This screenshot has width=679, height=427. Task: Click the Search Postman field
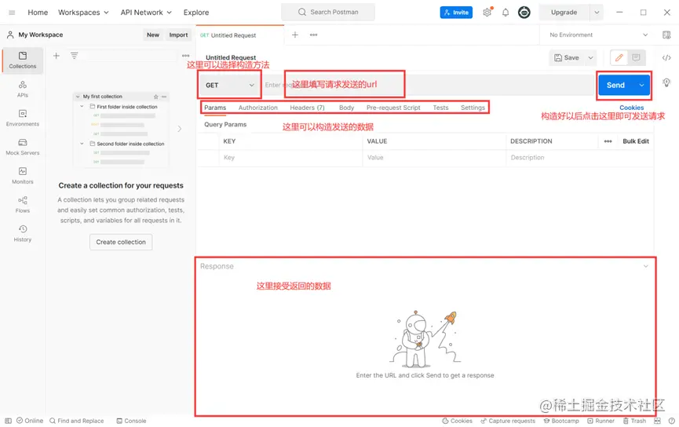[328, 12]
